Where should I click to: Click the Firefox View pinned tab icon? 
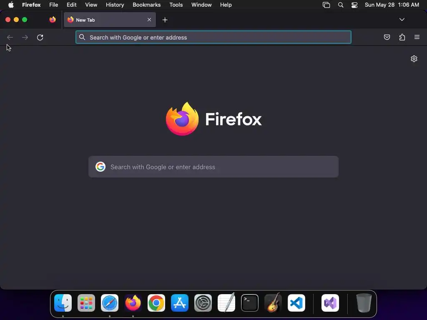(53, 20)
